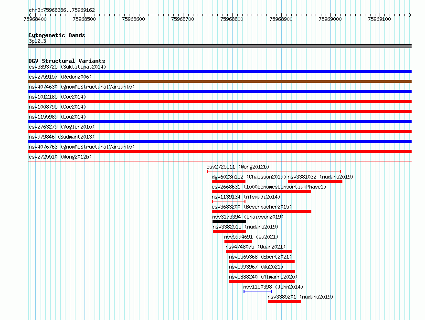This screenshot has height=320, width=425.
Task: Open esv2763279 (Vogler2010) variant label
Action: pos(62,127)
